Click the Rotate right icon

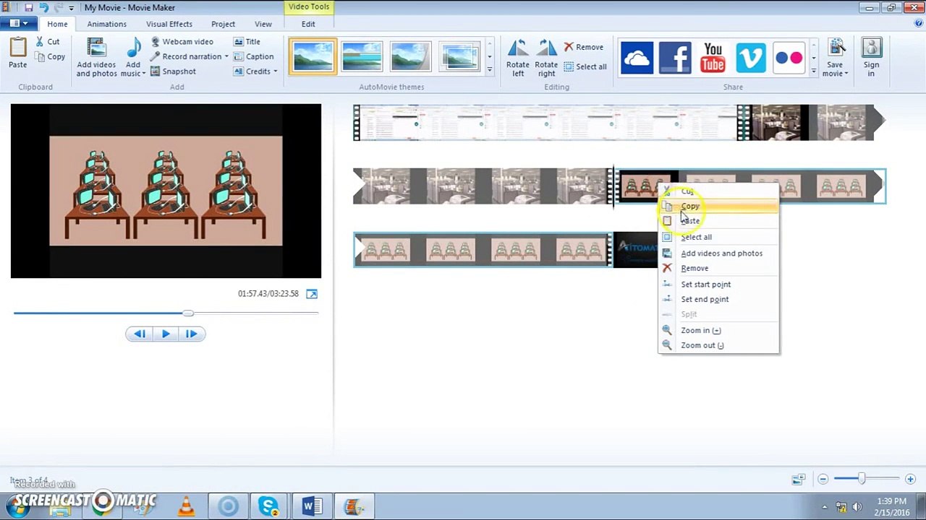coord(546,48)
